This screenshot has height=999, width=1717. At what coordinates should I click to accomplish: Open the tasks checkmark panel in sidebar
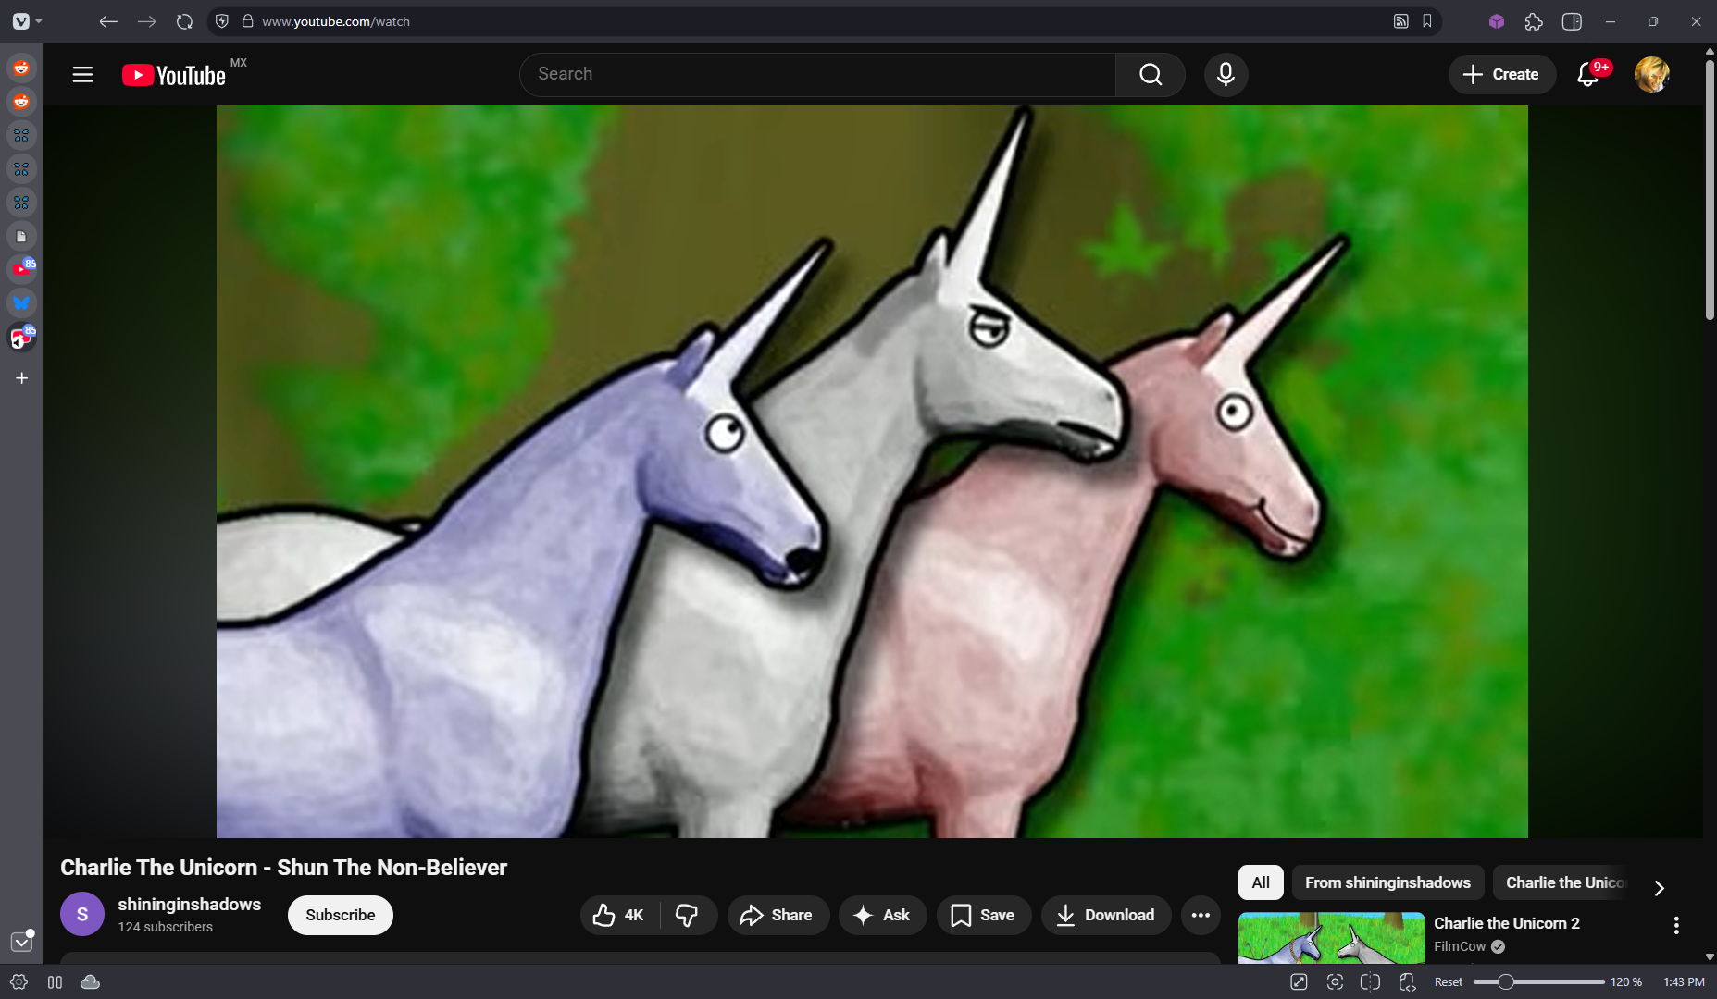point(21,942)
